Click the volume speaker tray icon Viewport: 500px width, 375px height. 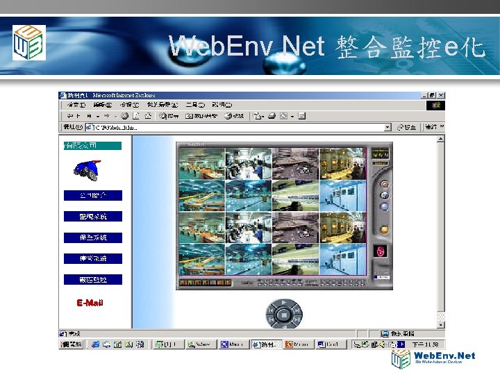pos(383,344)
